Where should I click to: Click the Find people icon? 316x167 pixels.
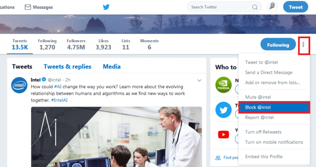(218, 158)
